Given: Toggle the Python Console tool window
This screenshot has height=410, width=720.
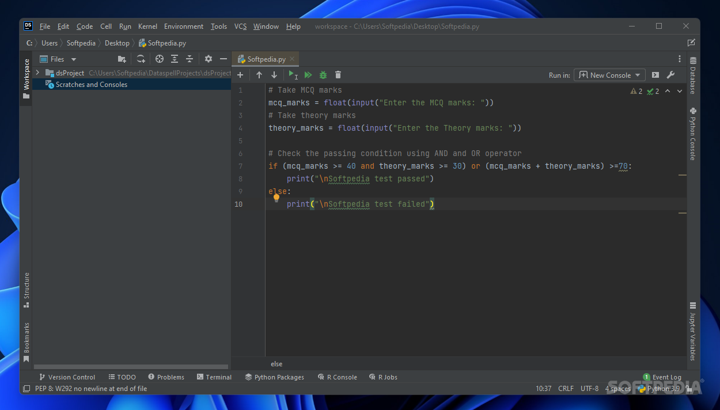Looking at the screenshot, I should (x=693, y=134).
